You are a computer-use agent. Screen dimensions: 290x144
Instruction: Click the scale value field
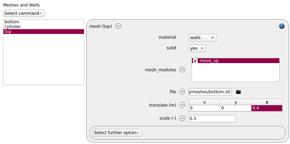coord(212,119)
